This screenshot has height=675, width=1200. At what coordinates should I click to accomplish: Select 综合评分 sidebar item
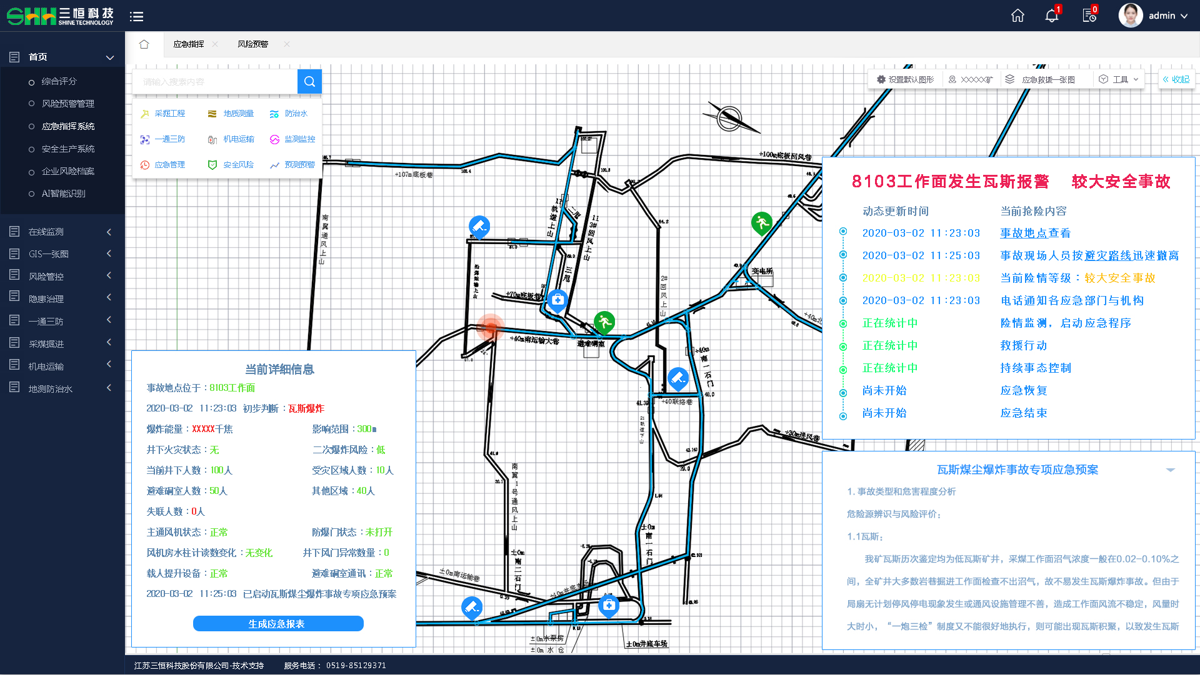[59, 81]
